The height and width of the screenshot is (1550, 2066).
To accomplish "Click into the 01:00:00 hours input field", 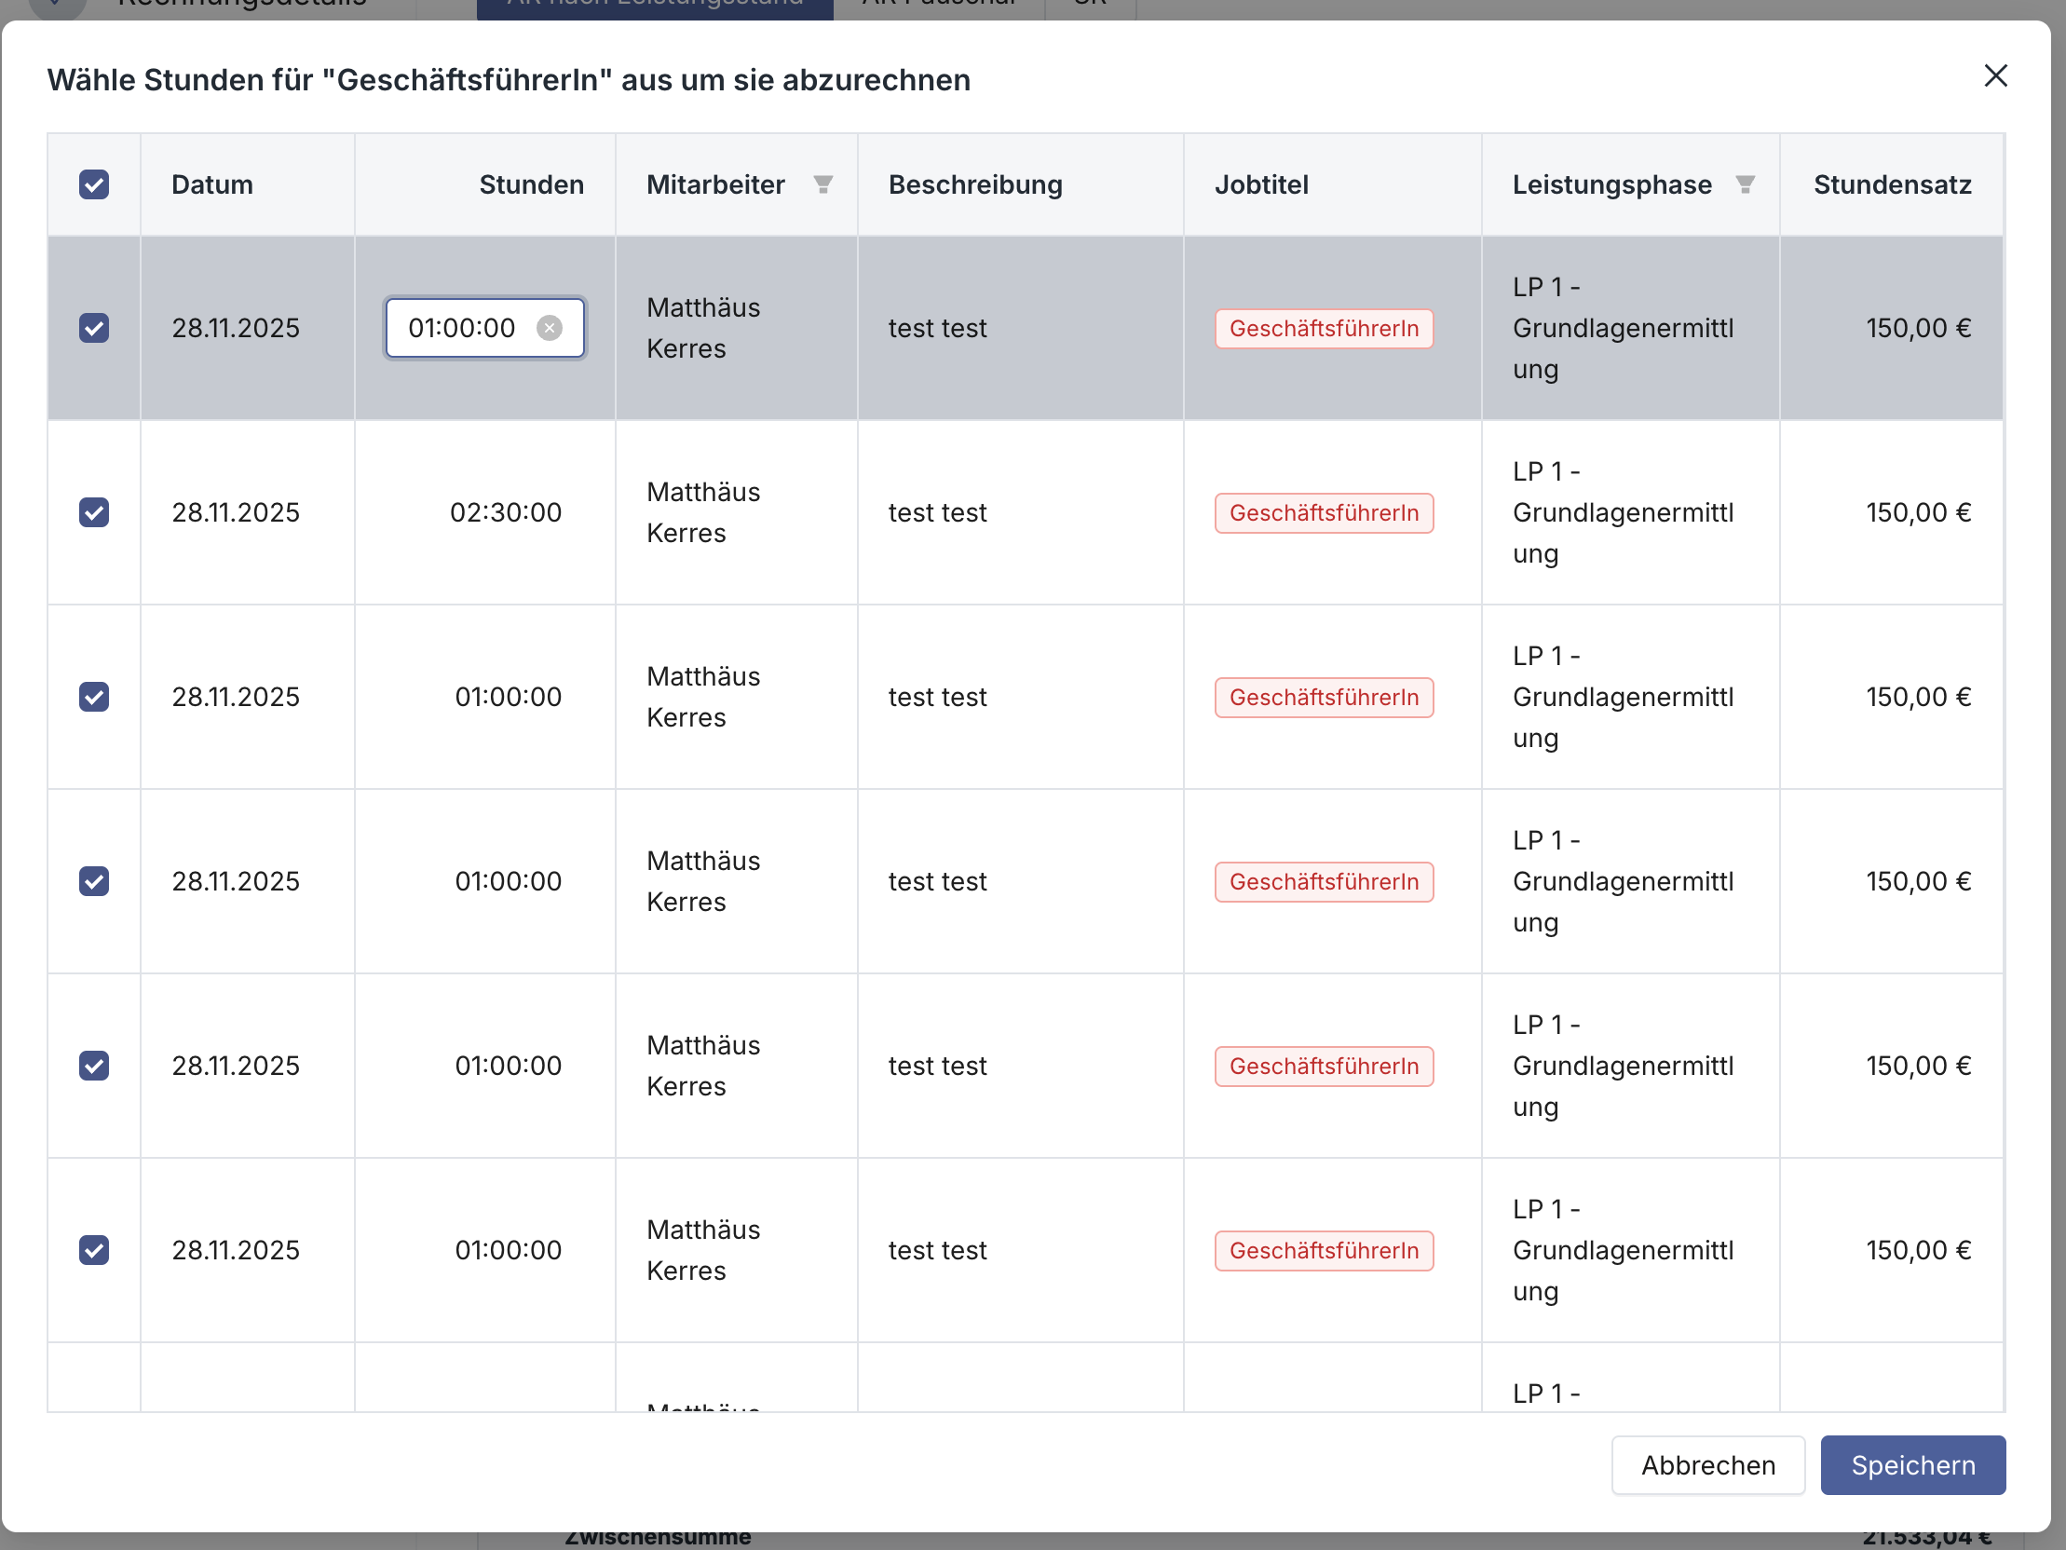I will point(461,328).
